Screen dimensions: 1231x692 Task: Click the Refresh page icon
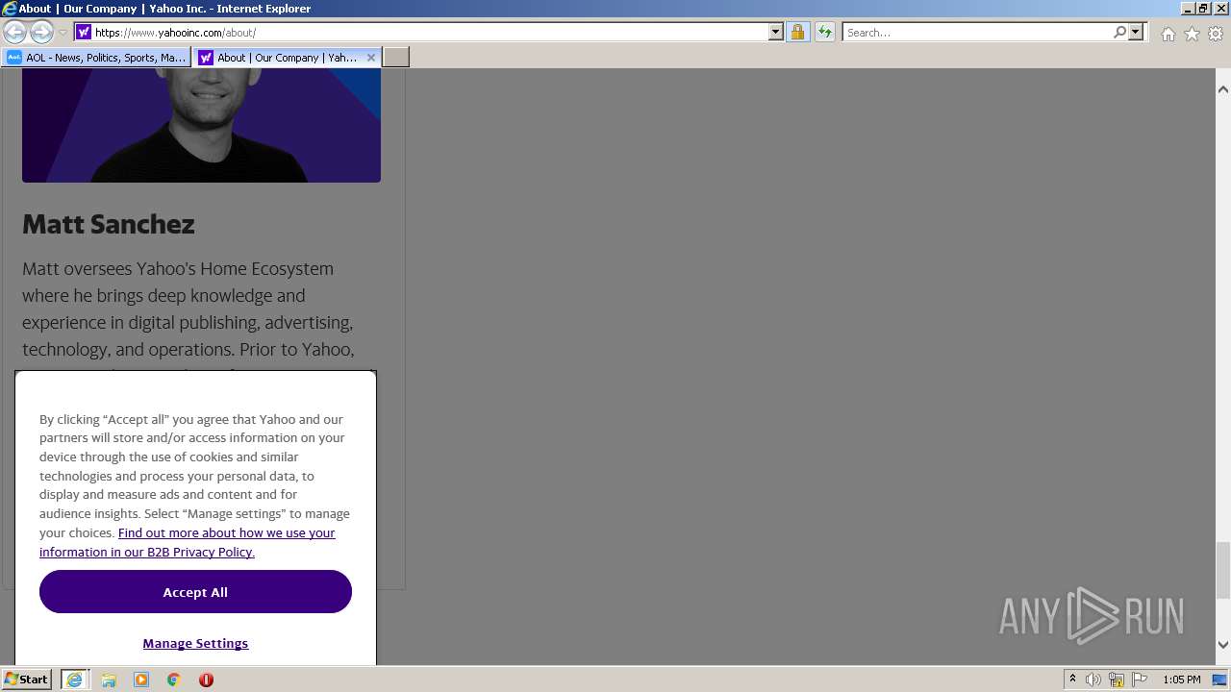[x=825, y=32]
